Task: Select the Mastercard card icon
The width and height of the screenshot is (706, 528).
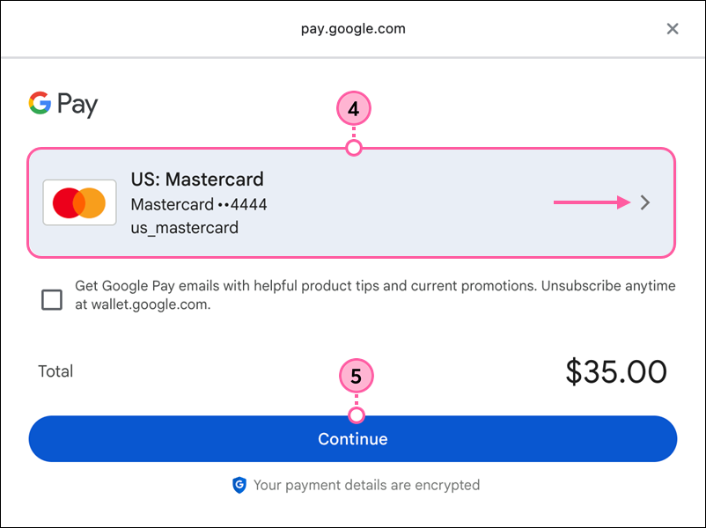Action: tap(79, 202)
